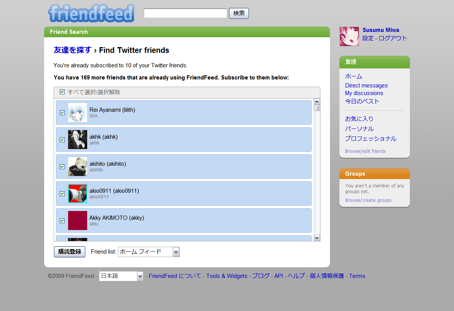Open 個人情報保護 footer link
The width and height of the screenshot is (454, 311).
coord(327,276)
